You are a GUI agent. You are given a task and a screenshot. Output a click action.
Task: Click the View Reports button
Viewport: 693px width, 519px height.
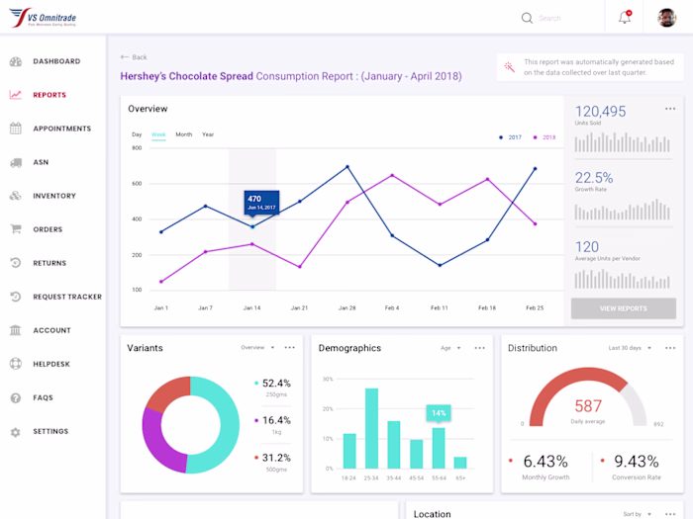[x=623, y=308]
